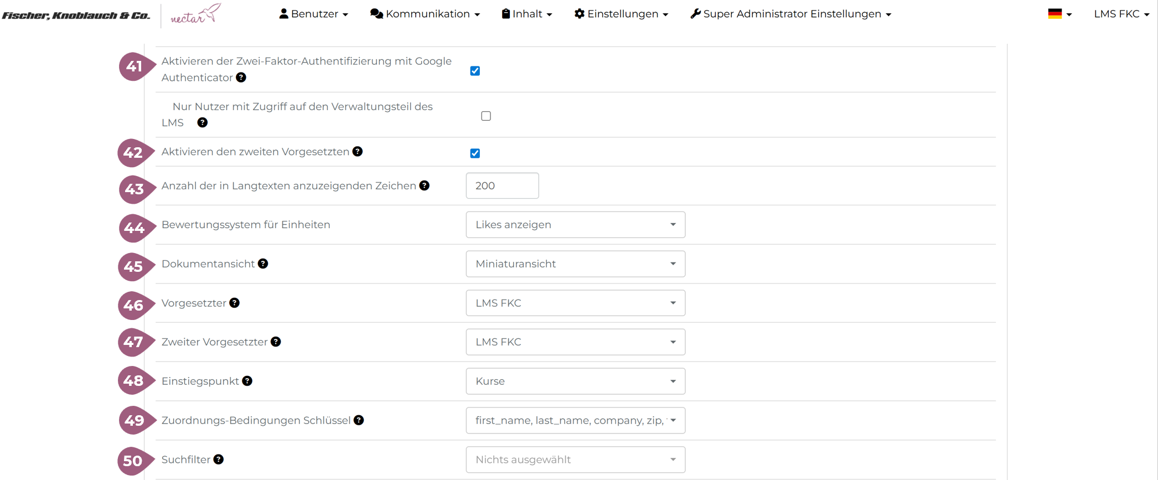Open Super Administrator Einstellungen menu
This screenshot has width=1158, height=480.
[790, 14]
